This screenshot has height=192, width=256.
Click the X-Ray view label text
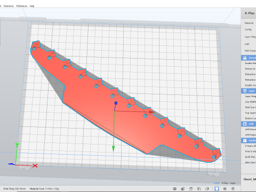225,183
